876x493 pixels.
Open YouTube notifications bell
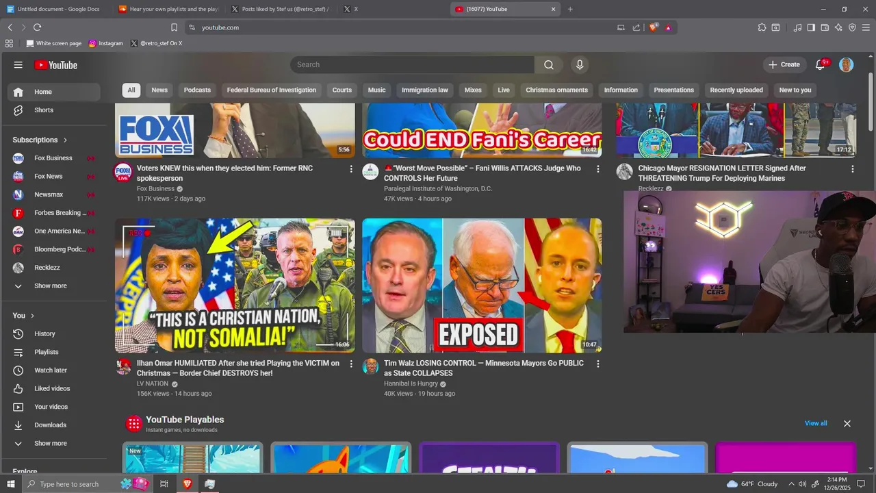click(820, 64)
